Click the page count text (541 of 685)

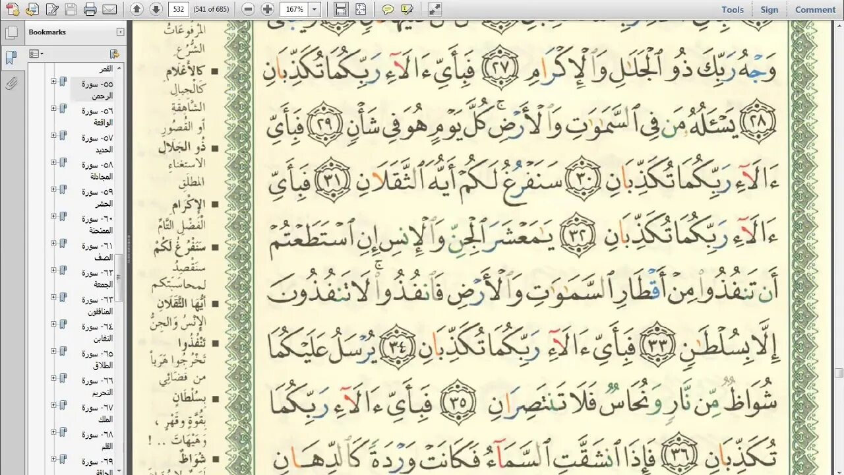click(211, 9)
